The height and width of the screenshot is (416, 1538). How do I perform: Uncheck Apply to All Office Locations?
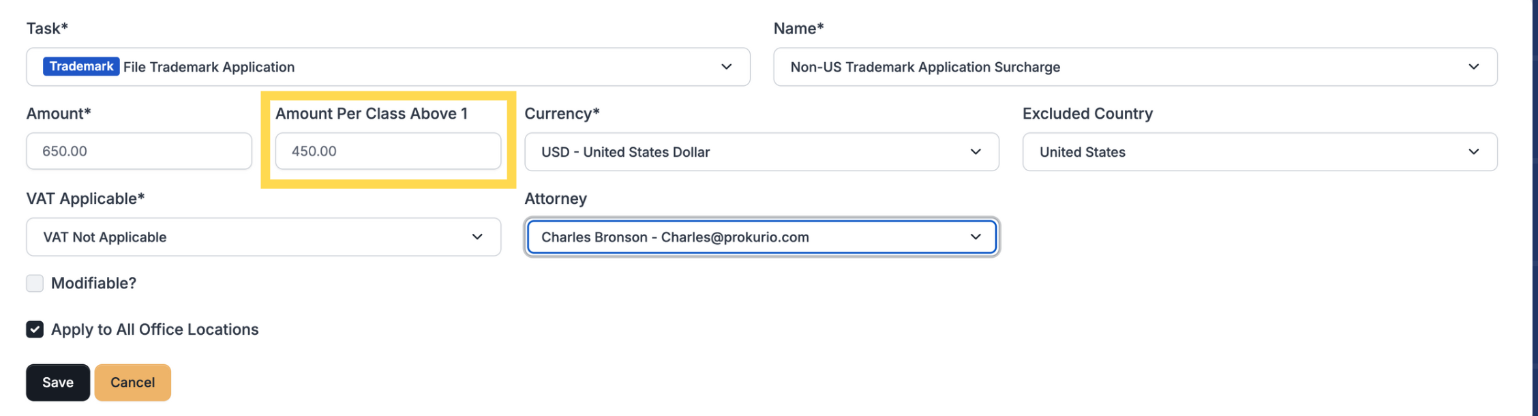coord(35,329)
